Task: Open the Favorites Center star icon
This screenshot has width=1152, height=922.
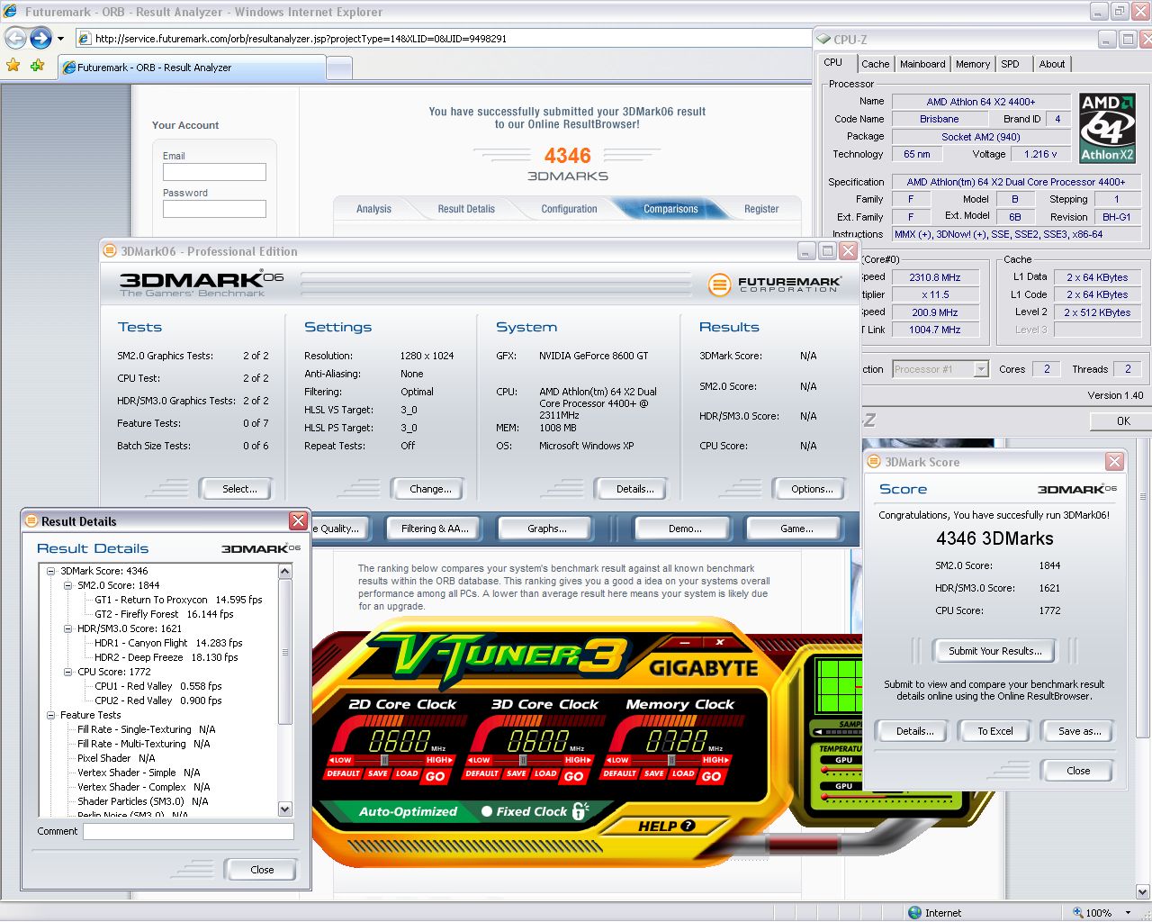Action: coord(13,66)
